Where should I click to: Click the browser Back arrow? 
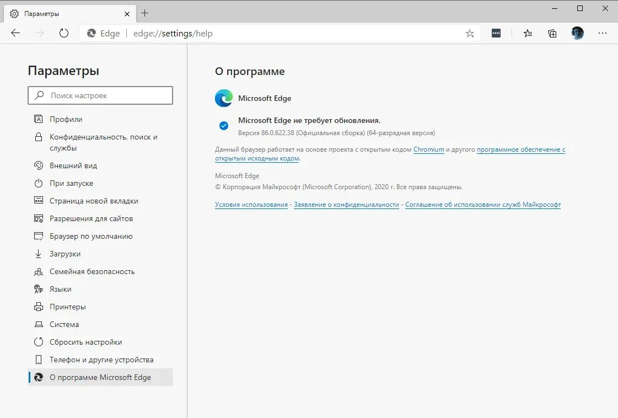point(15,33)
